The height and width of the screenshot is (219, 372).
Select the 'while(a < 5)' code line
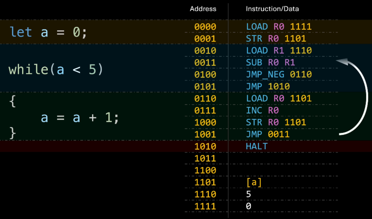56,70
